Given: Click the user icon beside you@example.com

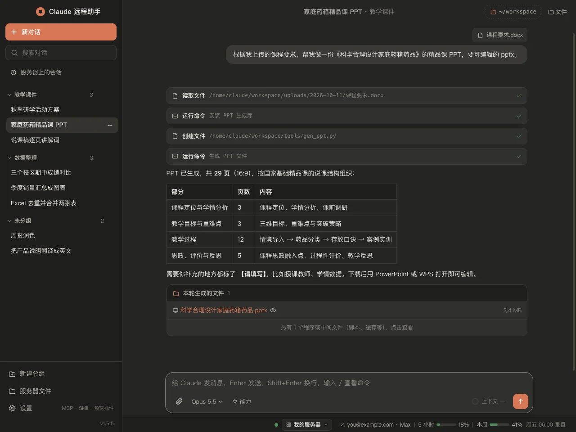Looking at the screenshot, I should pyautogui.click(x=342, y=424).
